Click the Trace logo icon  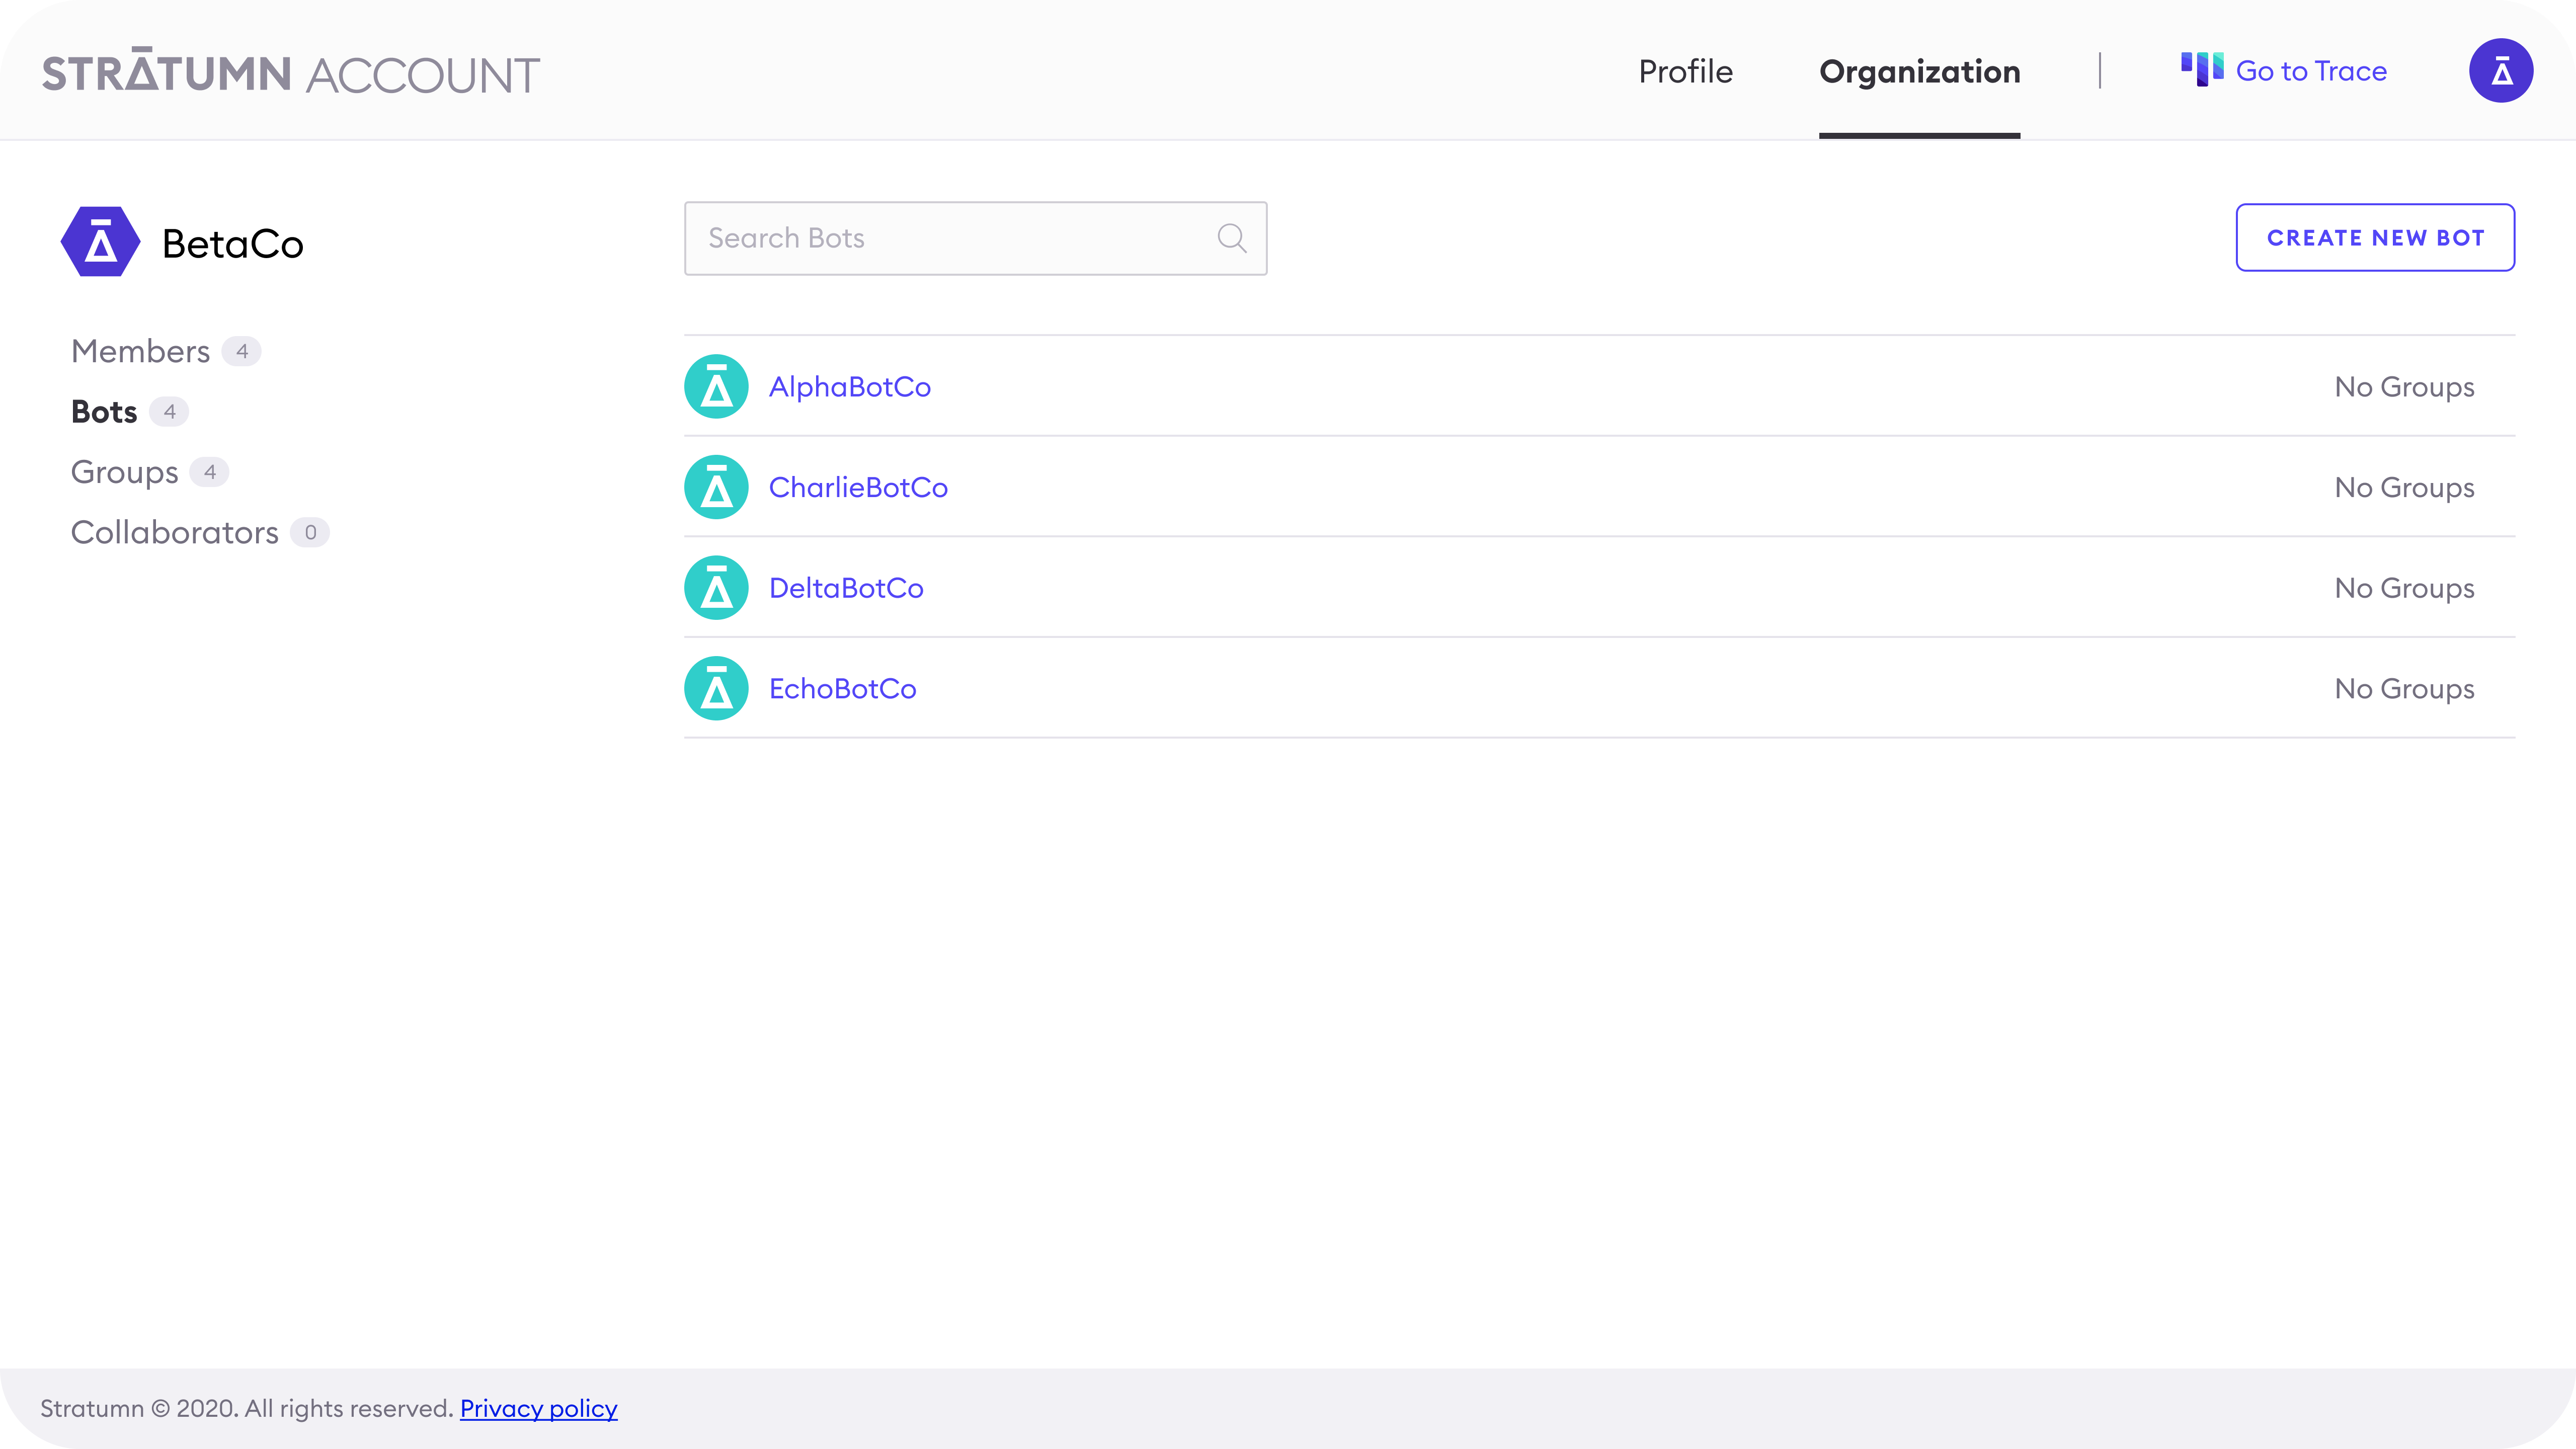(2201, 70)
